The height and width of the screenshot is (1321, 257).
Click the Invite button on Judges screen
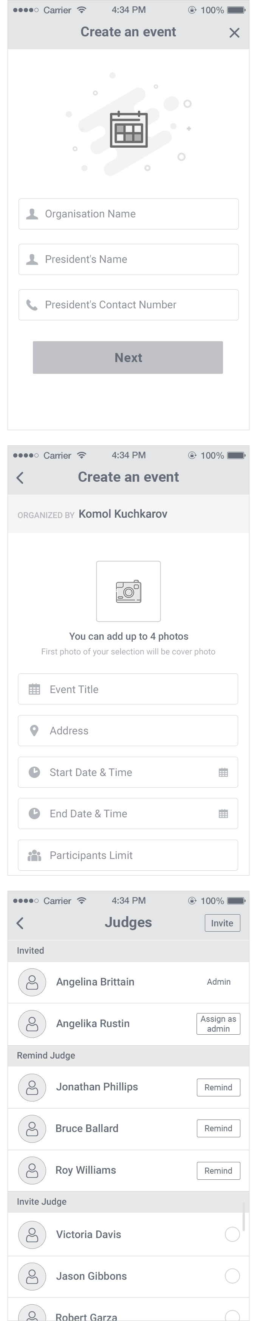click(222, 923)
